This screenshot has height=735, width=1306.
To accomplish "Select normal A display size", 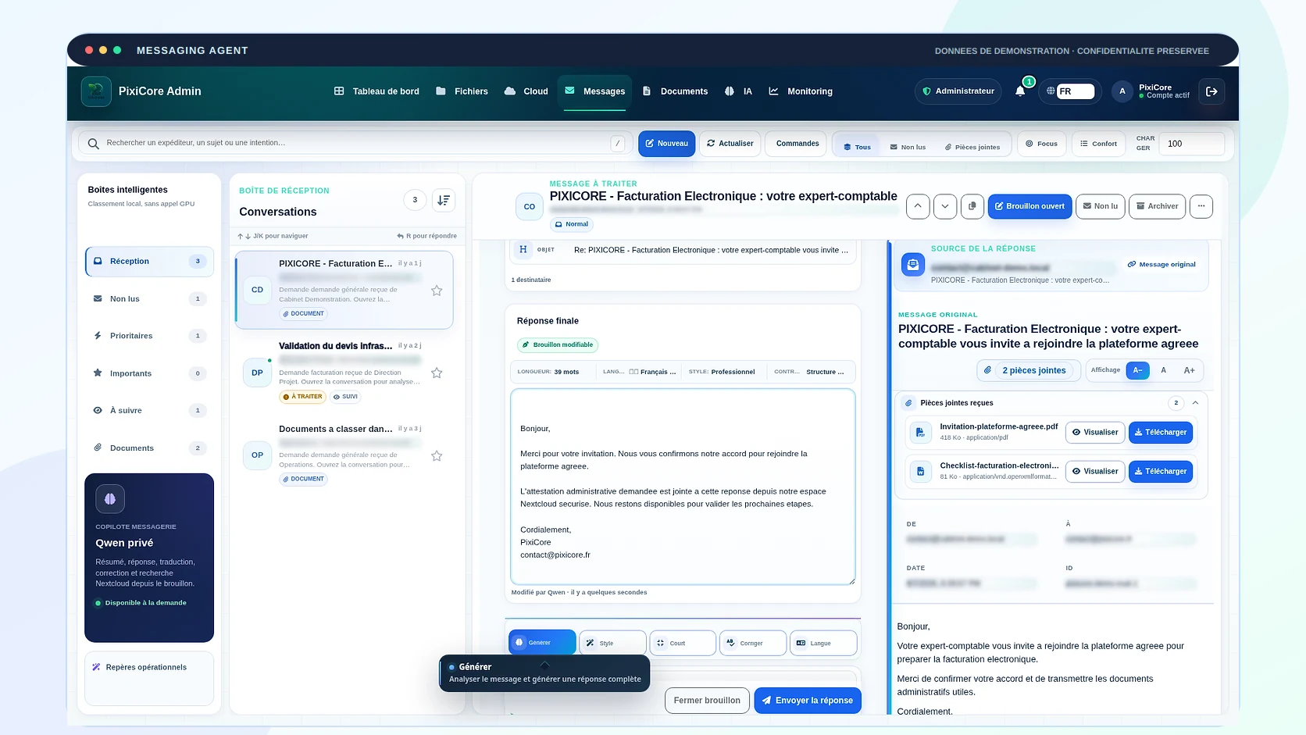I will (x=1164, y=370).
